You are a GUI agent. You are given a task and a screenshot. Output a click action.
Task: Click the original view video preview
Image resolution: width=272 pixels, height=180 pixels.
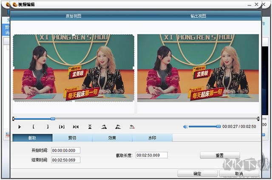[74, 68]
